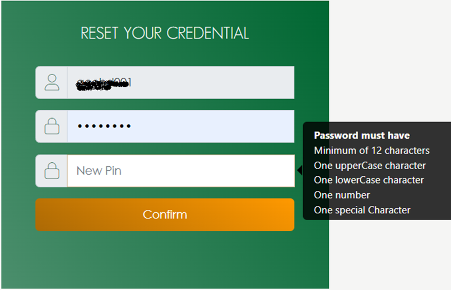Click the tooltip's black pointer arrow
451x290 pixels.
coord(300,170)
